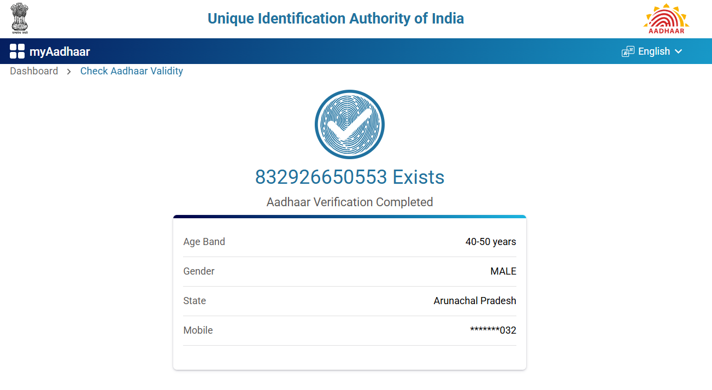
Task: Open Check Aadhaar Validity breadcrumb link
Action: click(132, 71)
